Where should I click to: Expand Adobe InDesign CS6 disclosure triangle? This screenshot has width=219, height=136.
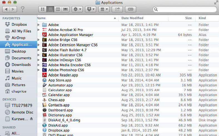39,60
